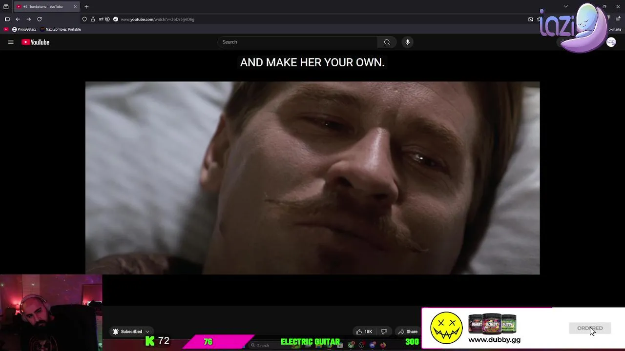Open the YouTube account avatar menu
The height and width of the screenshot is (351, 625).
(611, 42)
